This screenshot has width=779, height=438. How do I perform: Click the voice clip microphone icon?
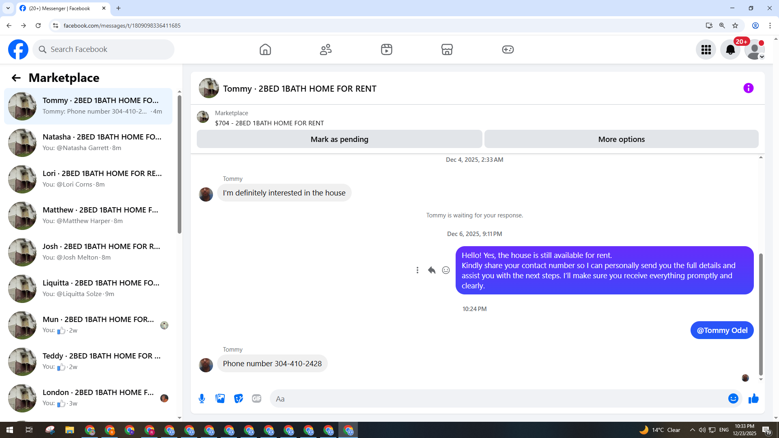[202, 399]
